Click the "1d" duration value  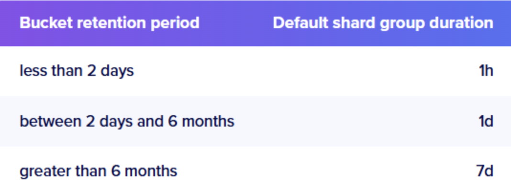click(486, 121)
